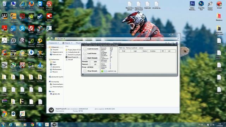Click the Link column header
The height and width of the screenshot is (127, 226).
pyautogui.click(x=170, y=51)
